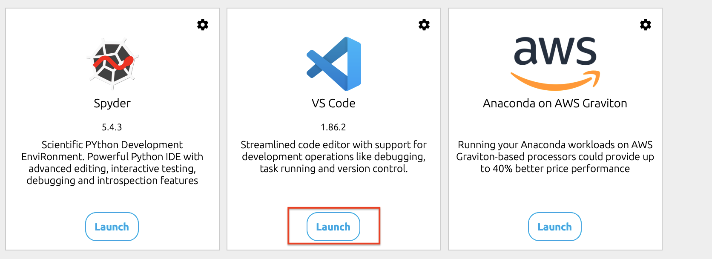
Task: Click VS Code version number 1.86.2
Action: pyautogui.click(x=333, y=127)
